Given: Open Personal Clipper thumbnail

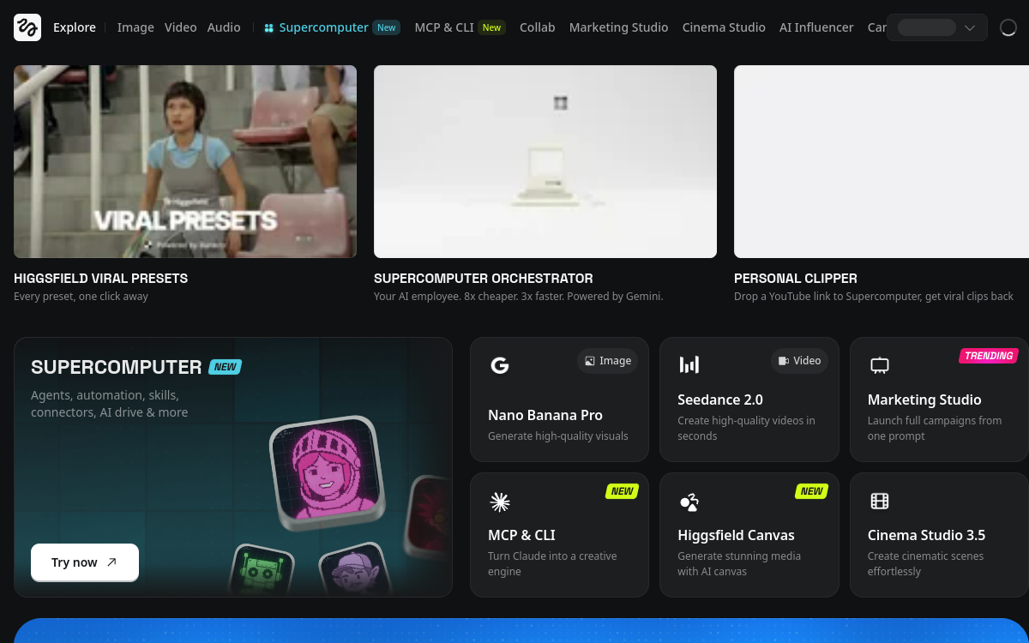Looking at the screenshot, I should click(882, 161).
